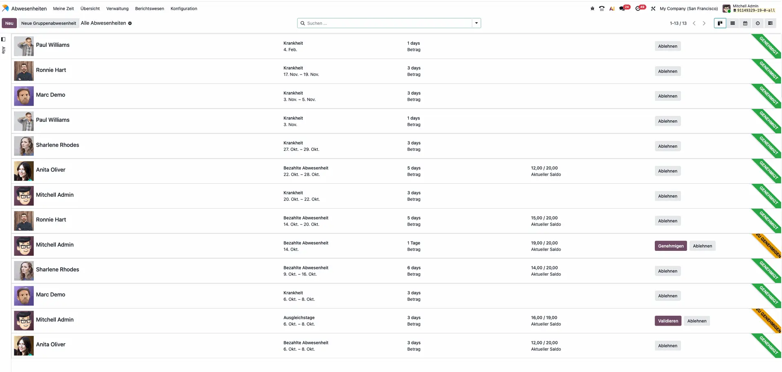Open the Berichtswesen menu
Image resolution: width=782 pixels, height=372 pixels.
[x=149, y=9]
